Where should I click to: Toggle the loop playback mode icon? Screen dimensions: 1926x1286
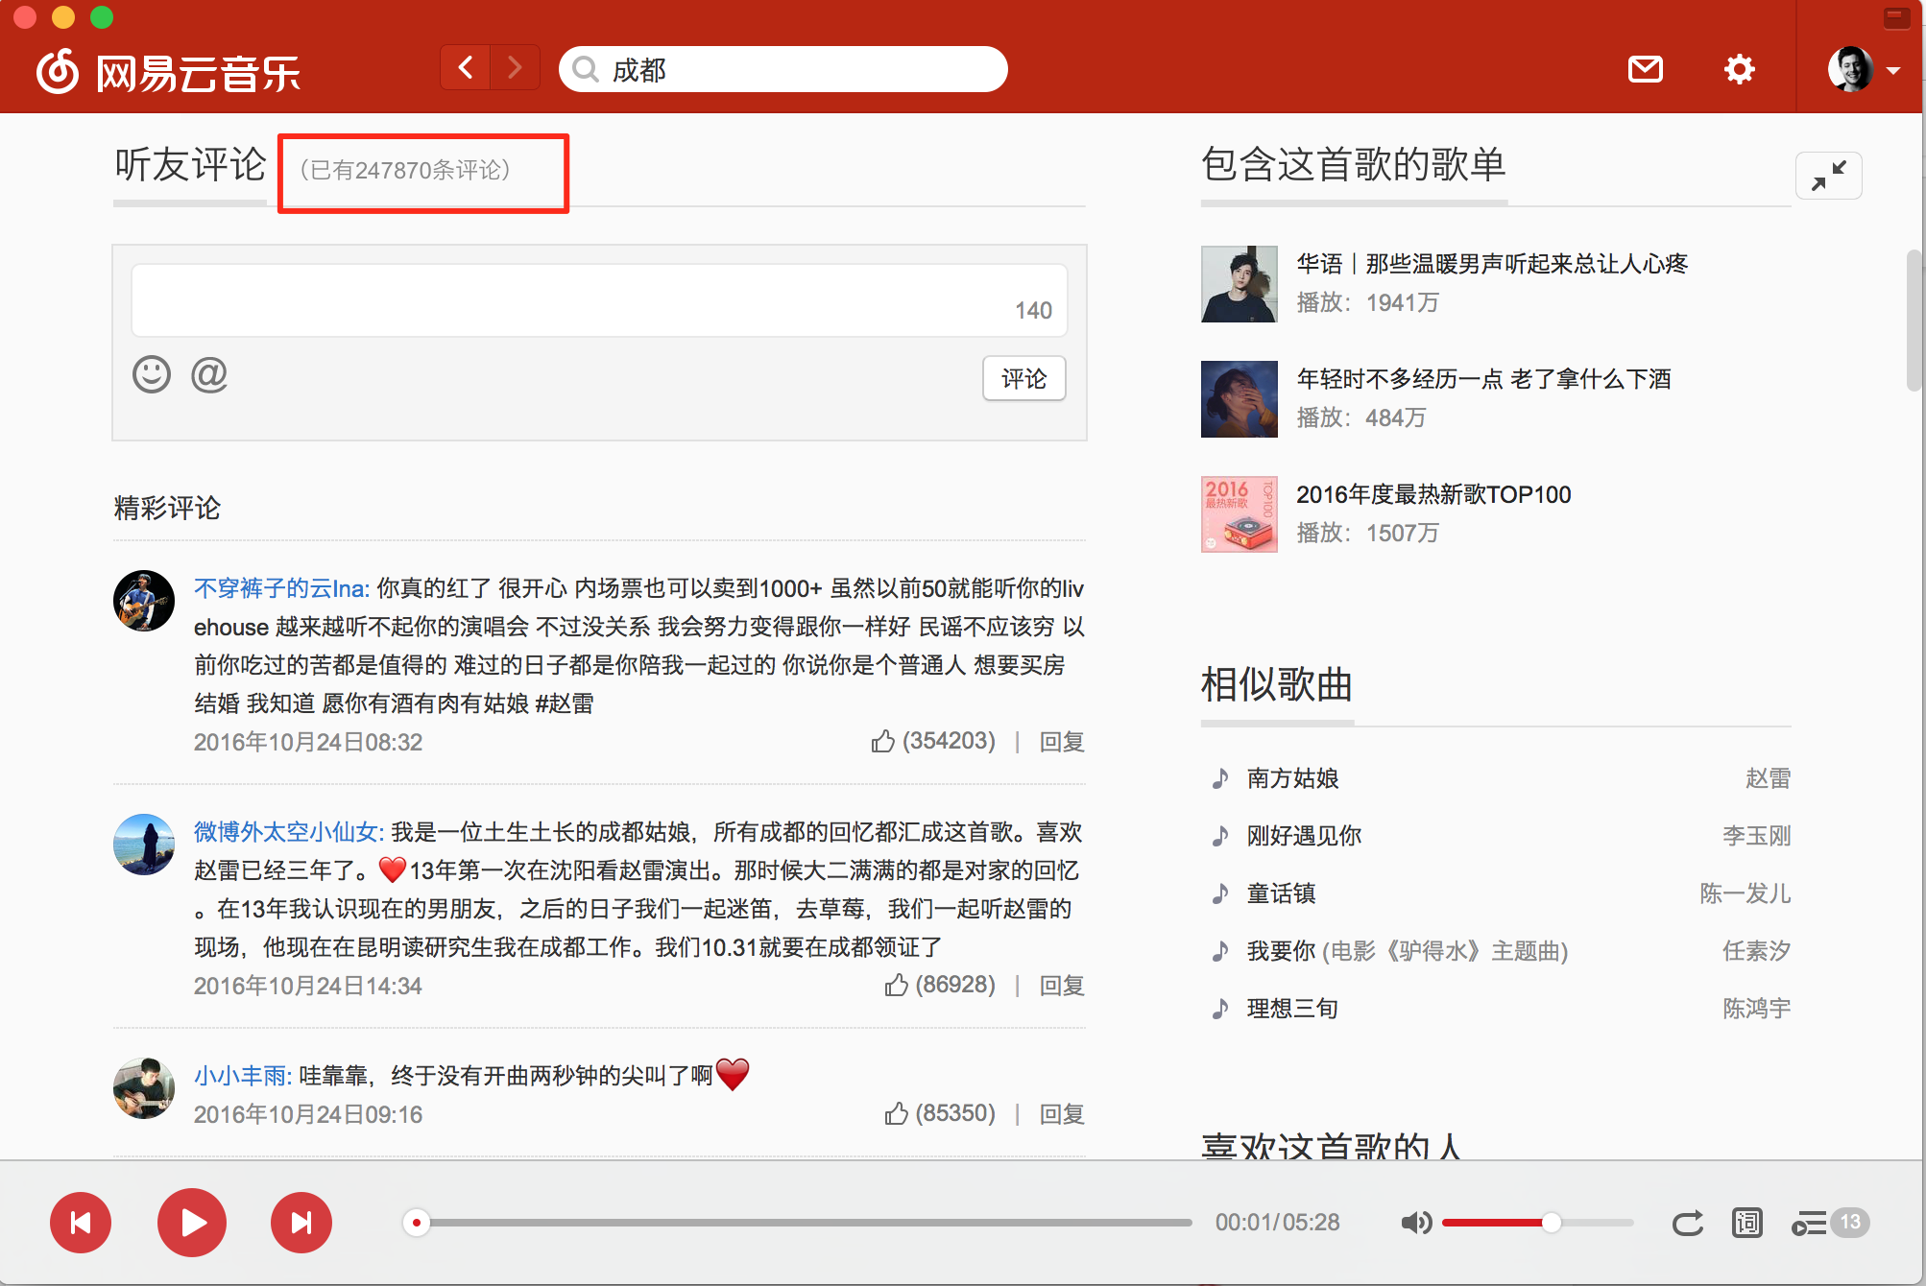click(1687, 1222)
